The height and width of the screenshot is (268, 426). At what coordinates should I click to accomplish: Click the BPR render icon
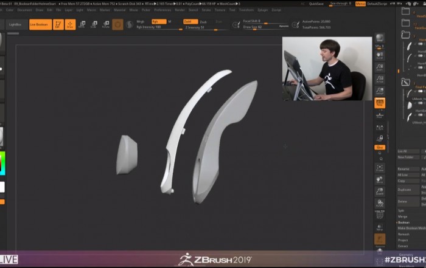380,40
